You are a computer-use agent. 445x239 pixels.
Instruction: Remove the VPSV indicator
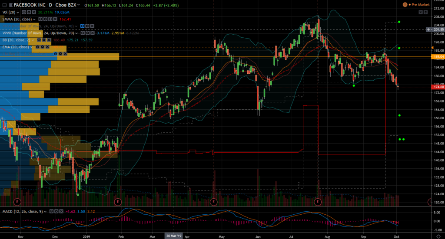[x=92, y=26]
